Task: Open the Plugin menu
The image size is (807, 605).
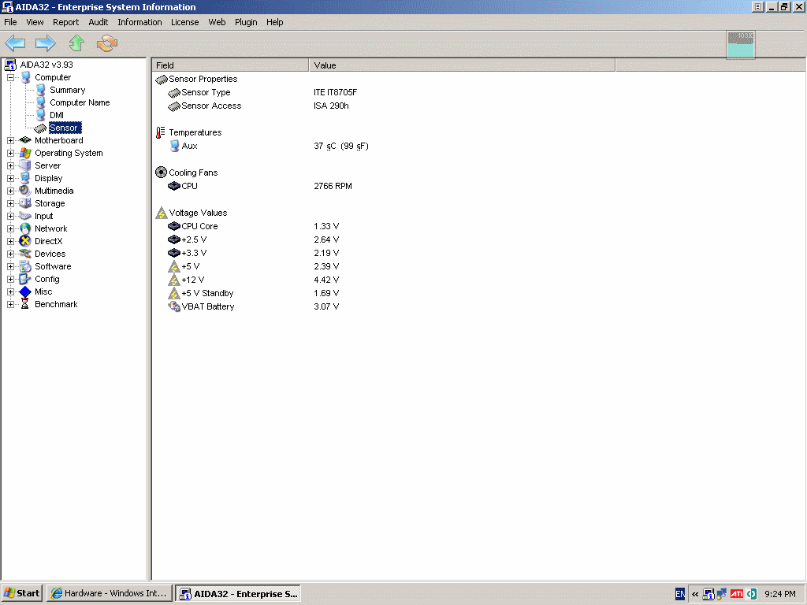Action: 246,22
